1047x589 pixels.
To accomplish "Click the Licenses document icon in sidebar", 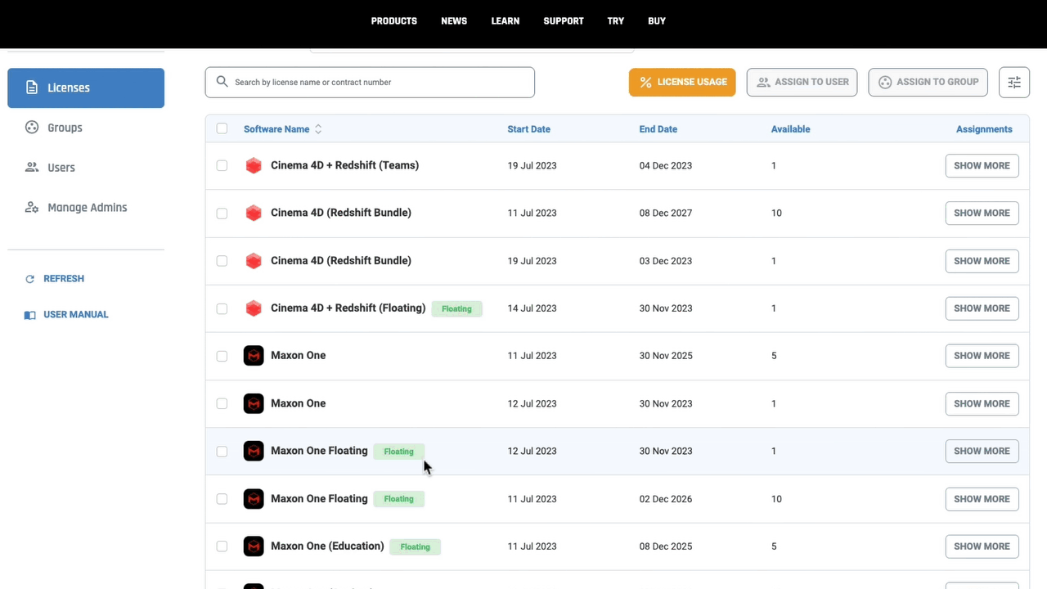I will (32, 88).
